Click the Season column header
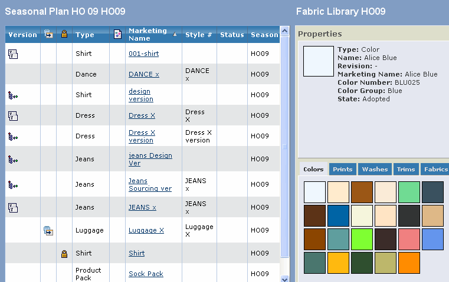The image size is (449, 282). click(x=264, y=35)
